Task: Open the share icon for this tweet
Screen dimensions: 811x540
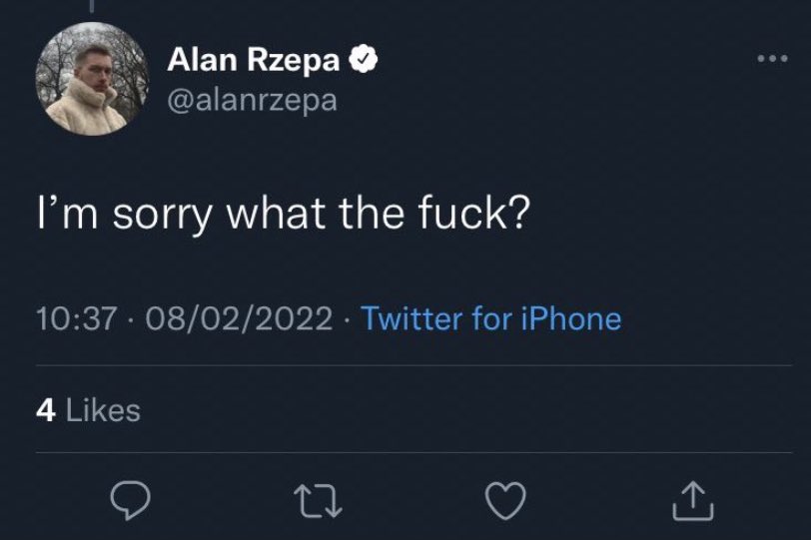Action: [x=692, y=501]
